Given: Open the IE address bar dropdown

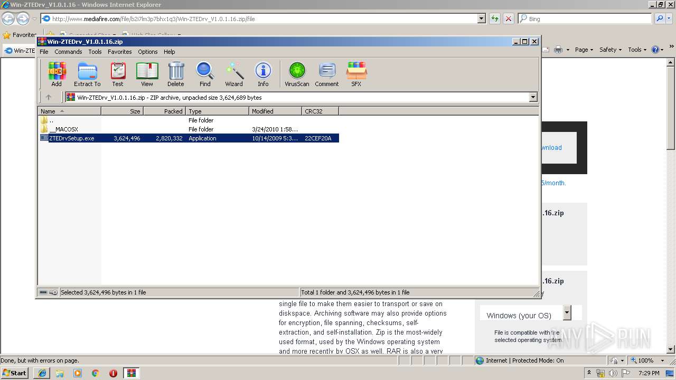Looking at the screenshot, I should click(x=481, y=18).
